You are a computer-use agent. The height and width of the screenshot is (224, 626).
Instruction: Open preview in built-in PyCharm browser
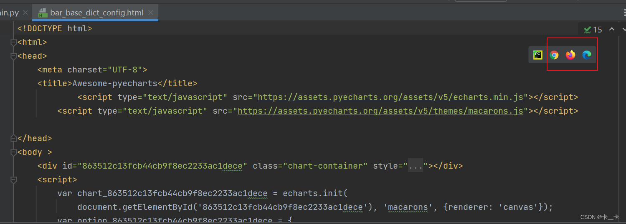click(x=537, y=55)
